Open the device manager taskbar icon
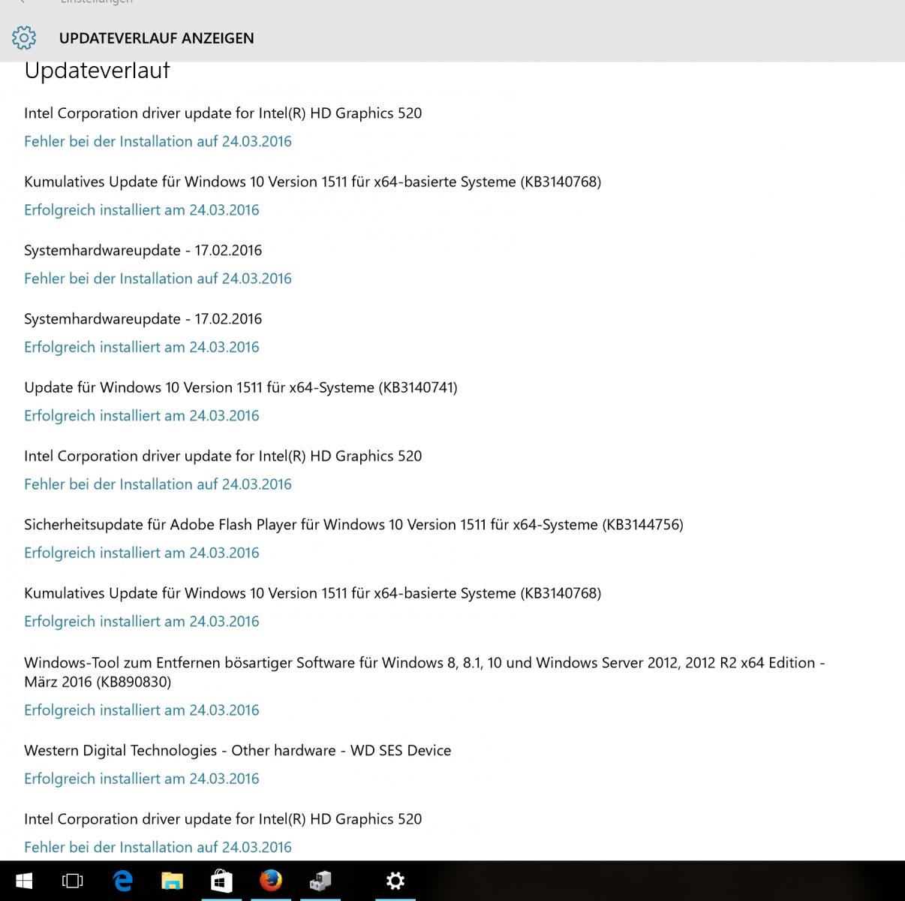This screenshot has width=905, height=901. pos(320,880)
